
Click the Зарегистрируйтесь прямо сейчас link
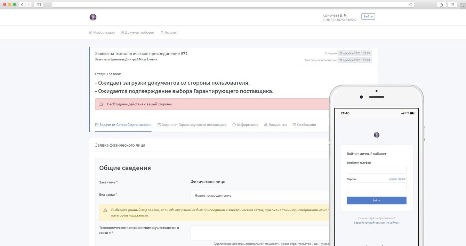pos(377,222)
